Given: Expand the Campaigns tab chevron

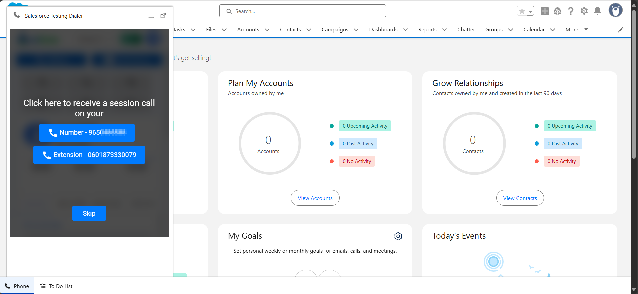Looking at the screenshot, I should tap(356, 30).
